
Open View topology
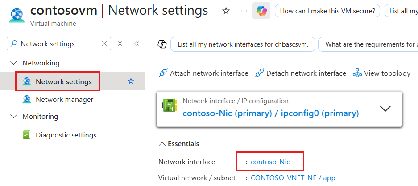[x=381, y=73]
